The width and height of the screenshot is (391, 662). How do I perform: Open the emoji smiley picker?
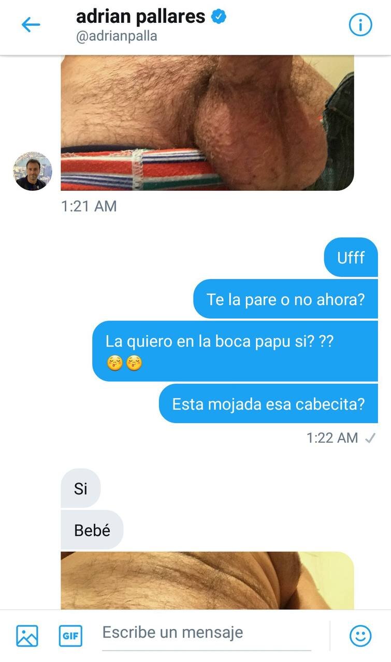(360, 636)
